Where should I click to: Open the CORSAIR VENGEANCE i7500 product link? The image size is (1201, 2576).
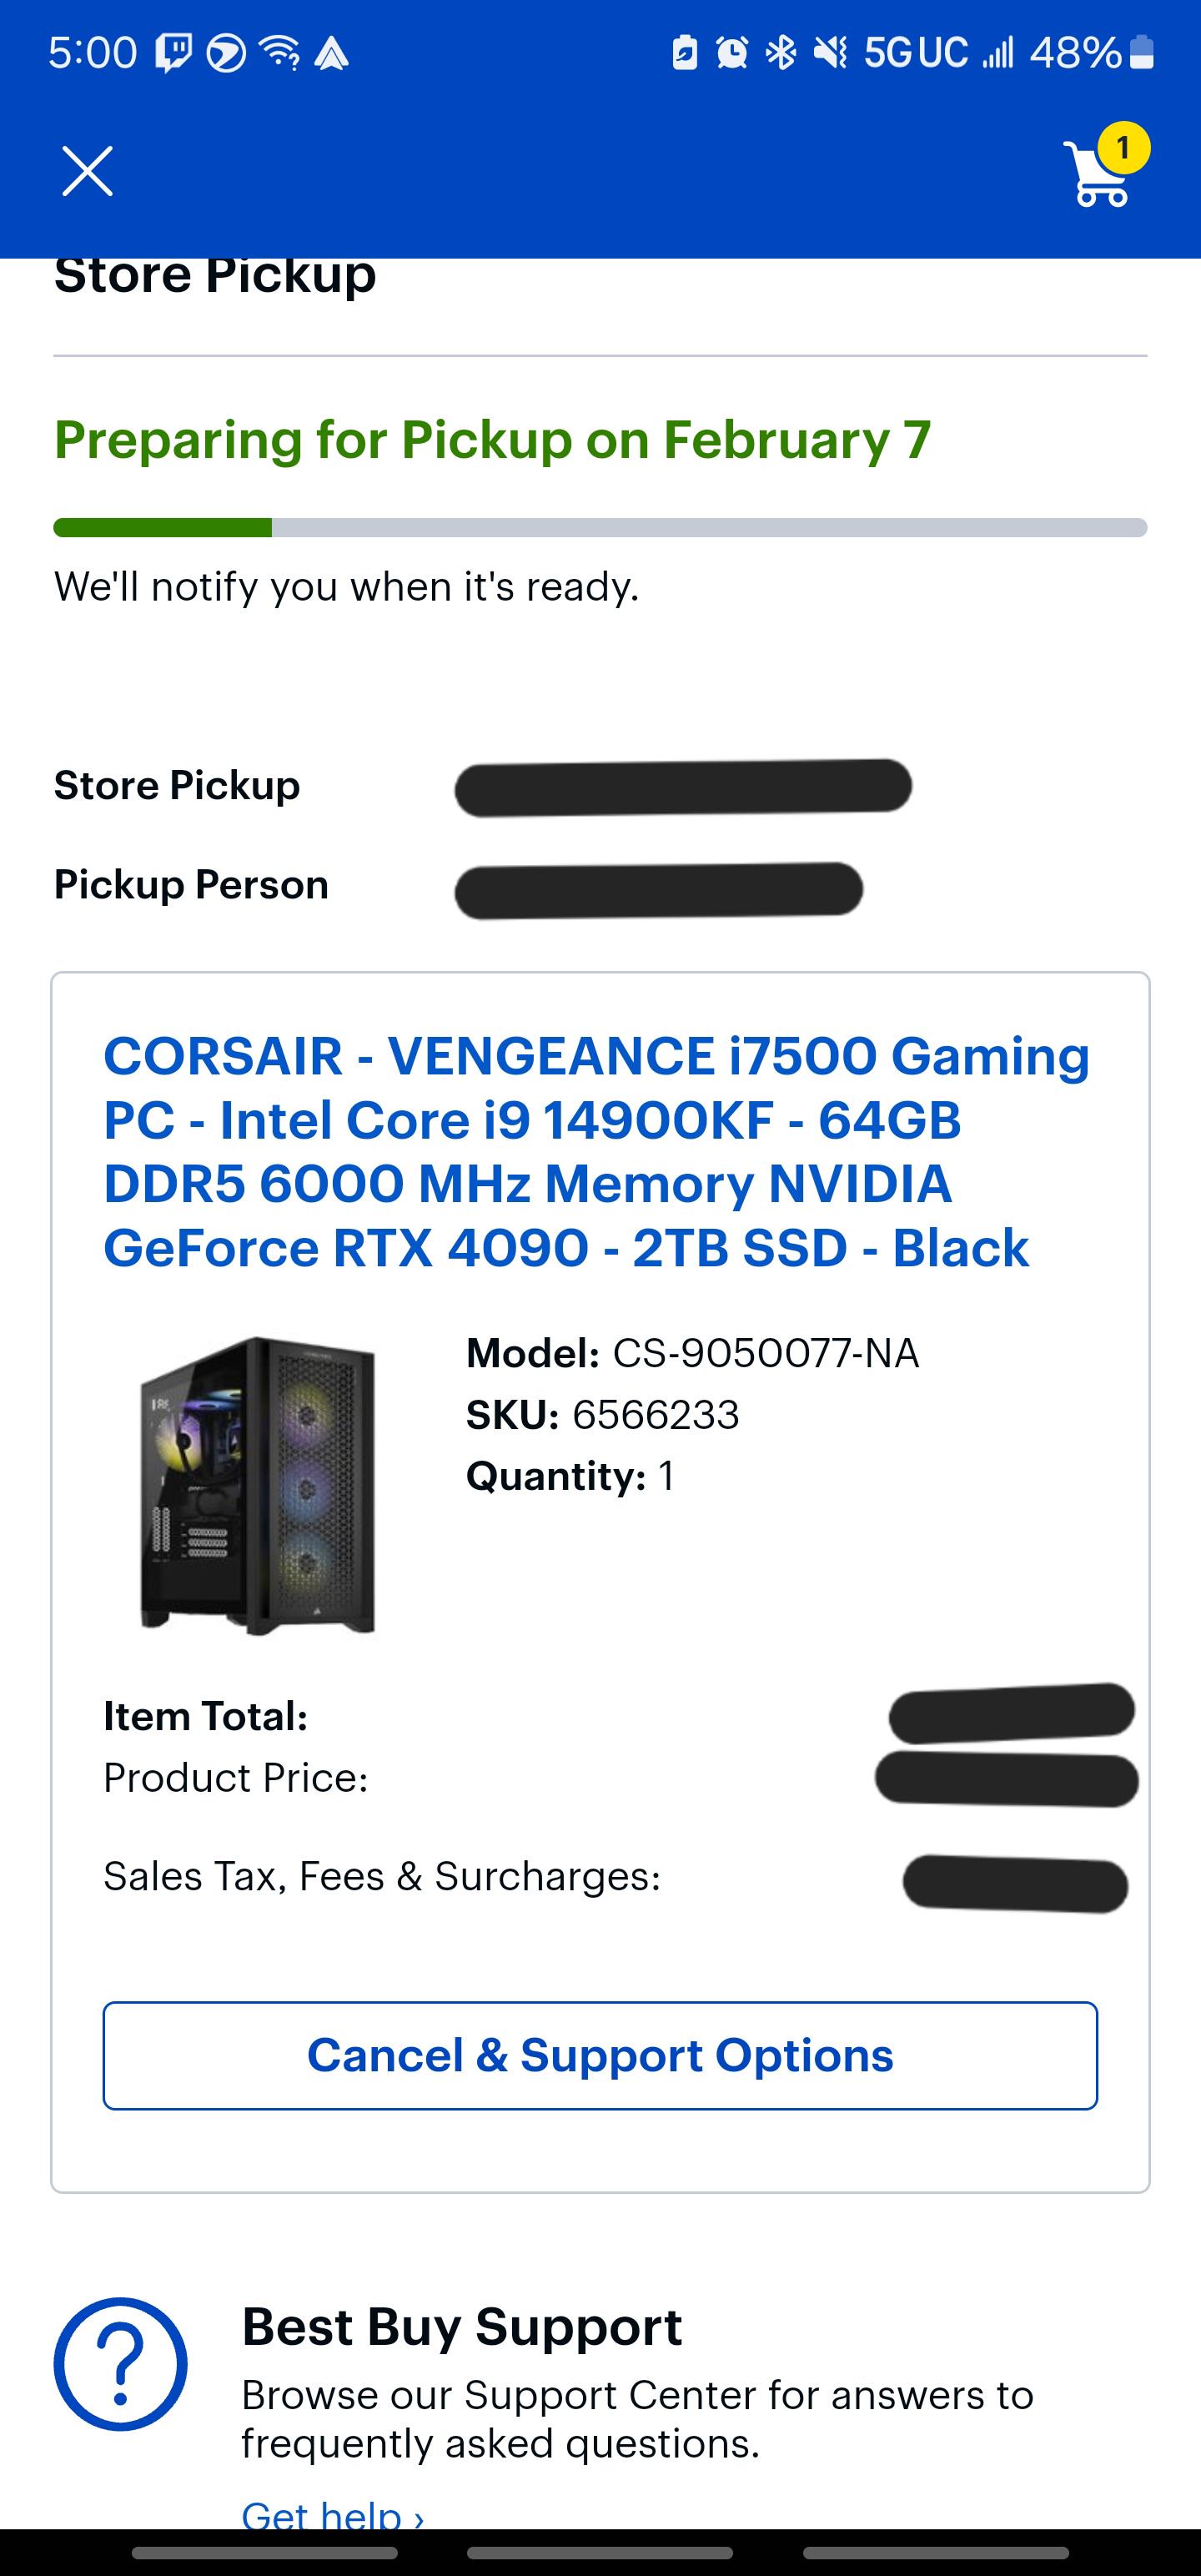pyautogui.click(x=596, y=1151)
